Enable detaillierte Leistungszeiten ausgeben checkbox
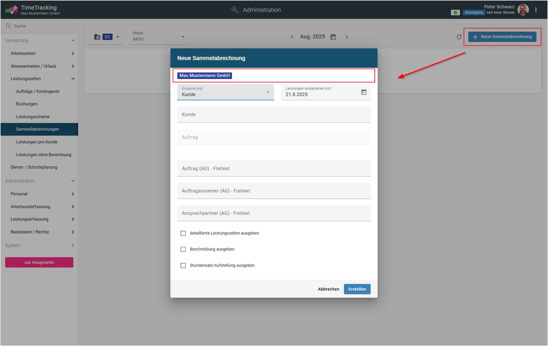Viewport: 548px width, 346px height. [x=183, y=233]
